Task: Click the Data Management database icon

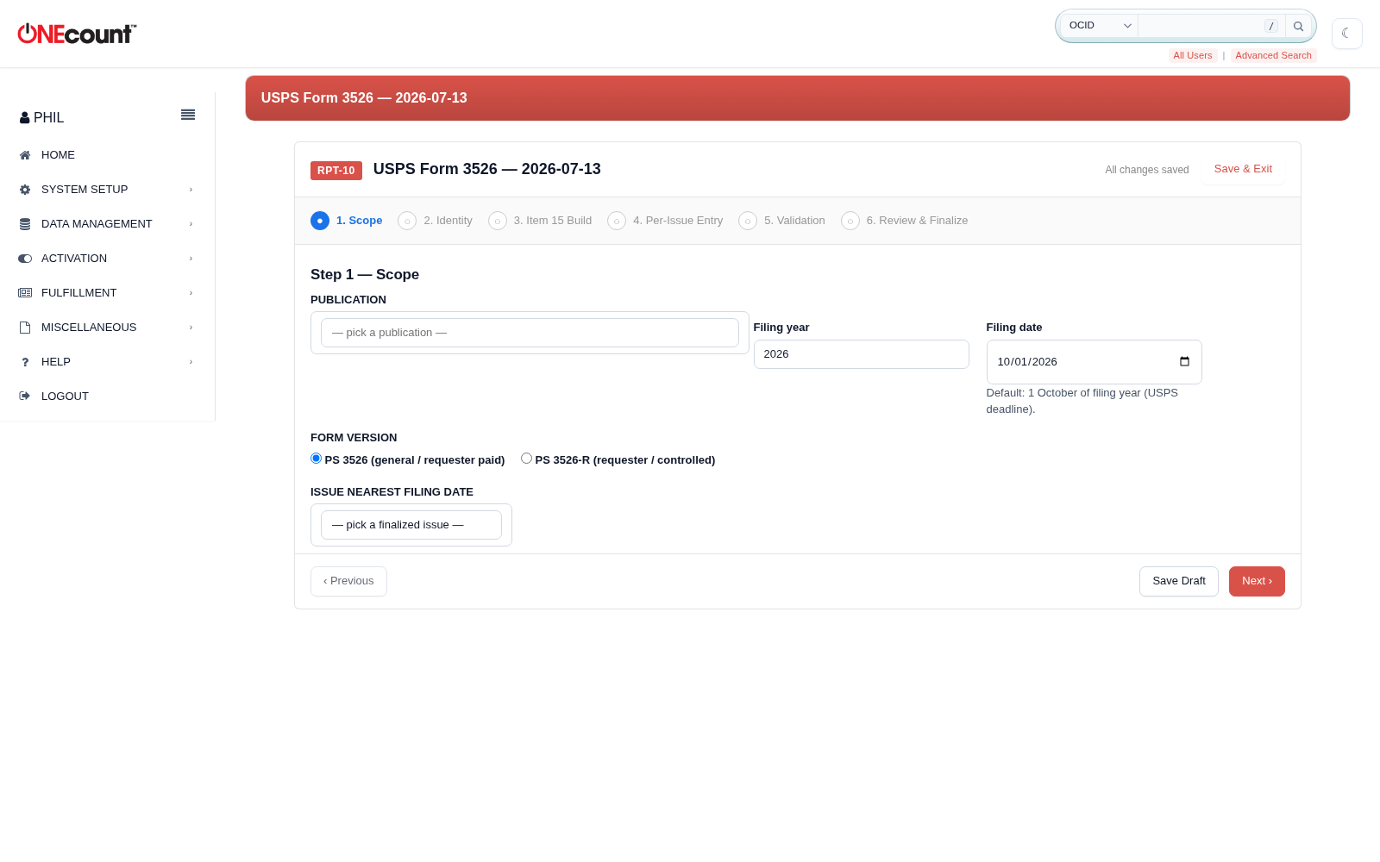Action: click(x=25, y=224)
